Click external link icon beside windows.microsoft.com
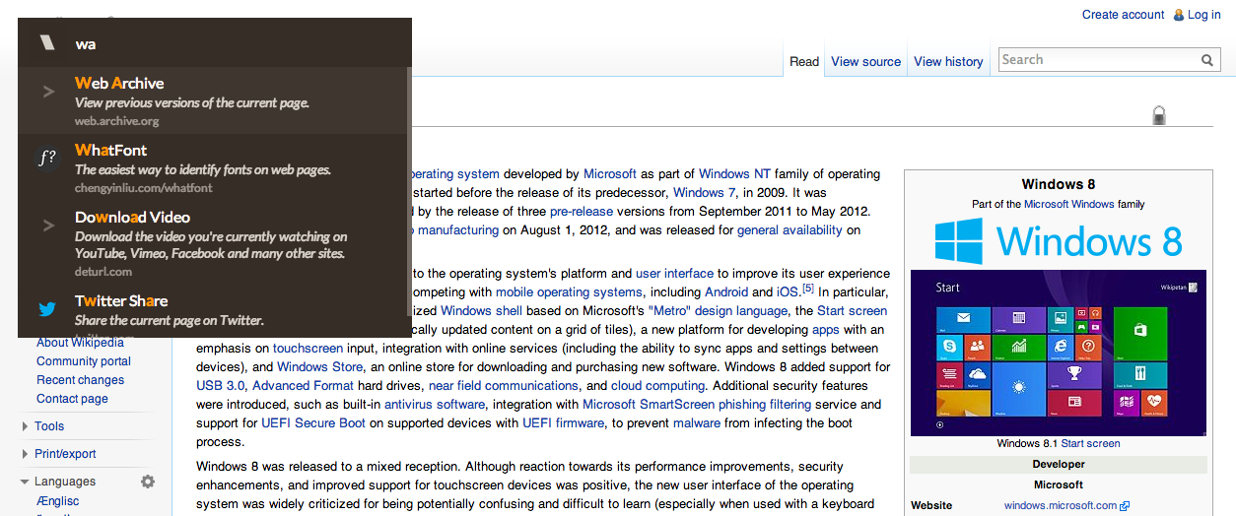 (x=1125, y=506)
